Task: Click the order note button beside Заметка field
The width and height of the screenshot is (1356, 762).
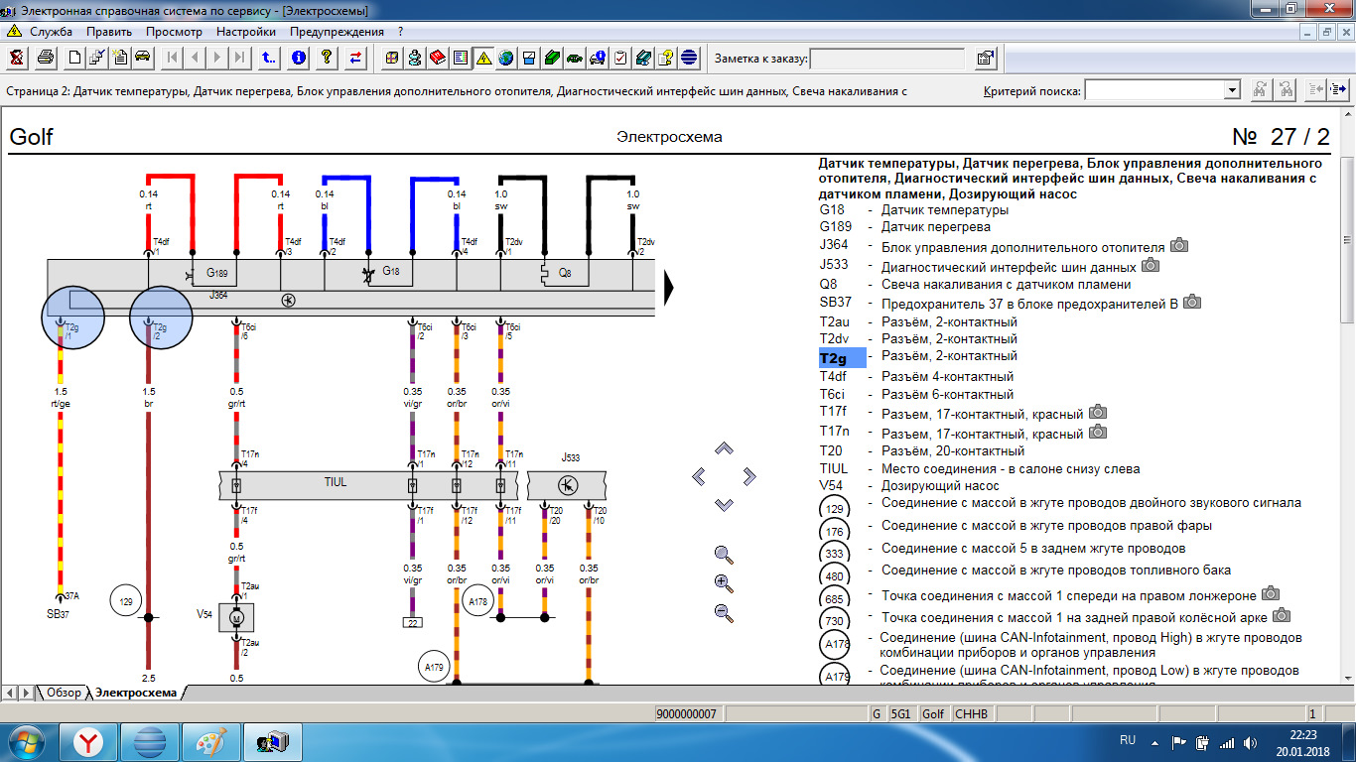Action: tap(985, 59)
